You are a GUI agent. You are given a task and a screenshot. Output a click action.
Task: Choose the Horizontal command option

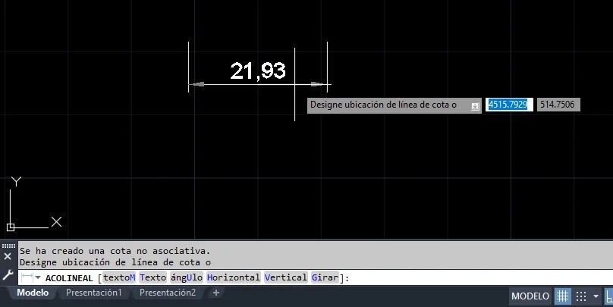[x=234, y=277]
